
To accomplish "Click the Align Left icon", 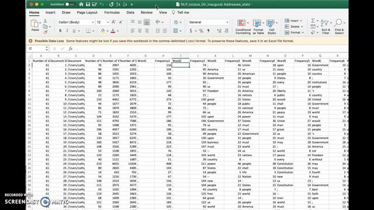I will (133, 31).
